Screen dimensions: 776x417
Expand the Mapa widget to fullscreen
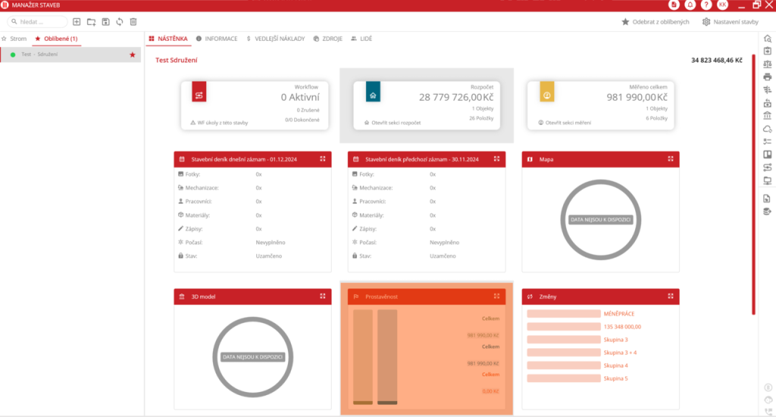click(670, 159)
